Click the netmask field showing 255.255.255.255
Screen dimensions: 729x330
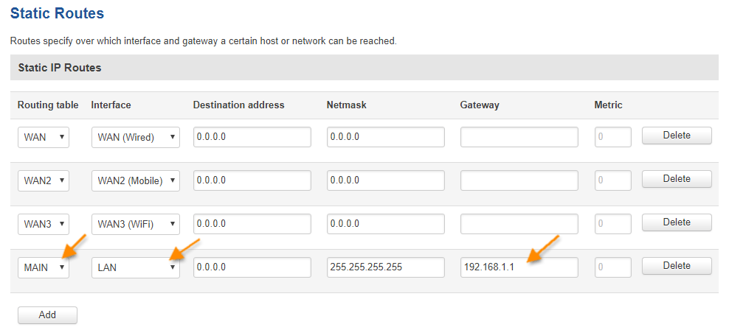385,267
